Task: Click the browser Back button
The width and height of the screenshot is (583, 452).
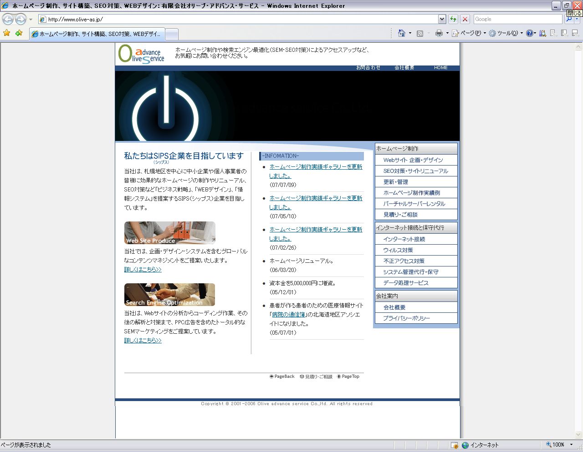Action: click(8, 19)
